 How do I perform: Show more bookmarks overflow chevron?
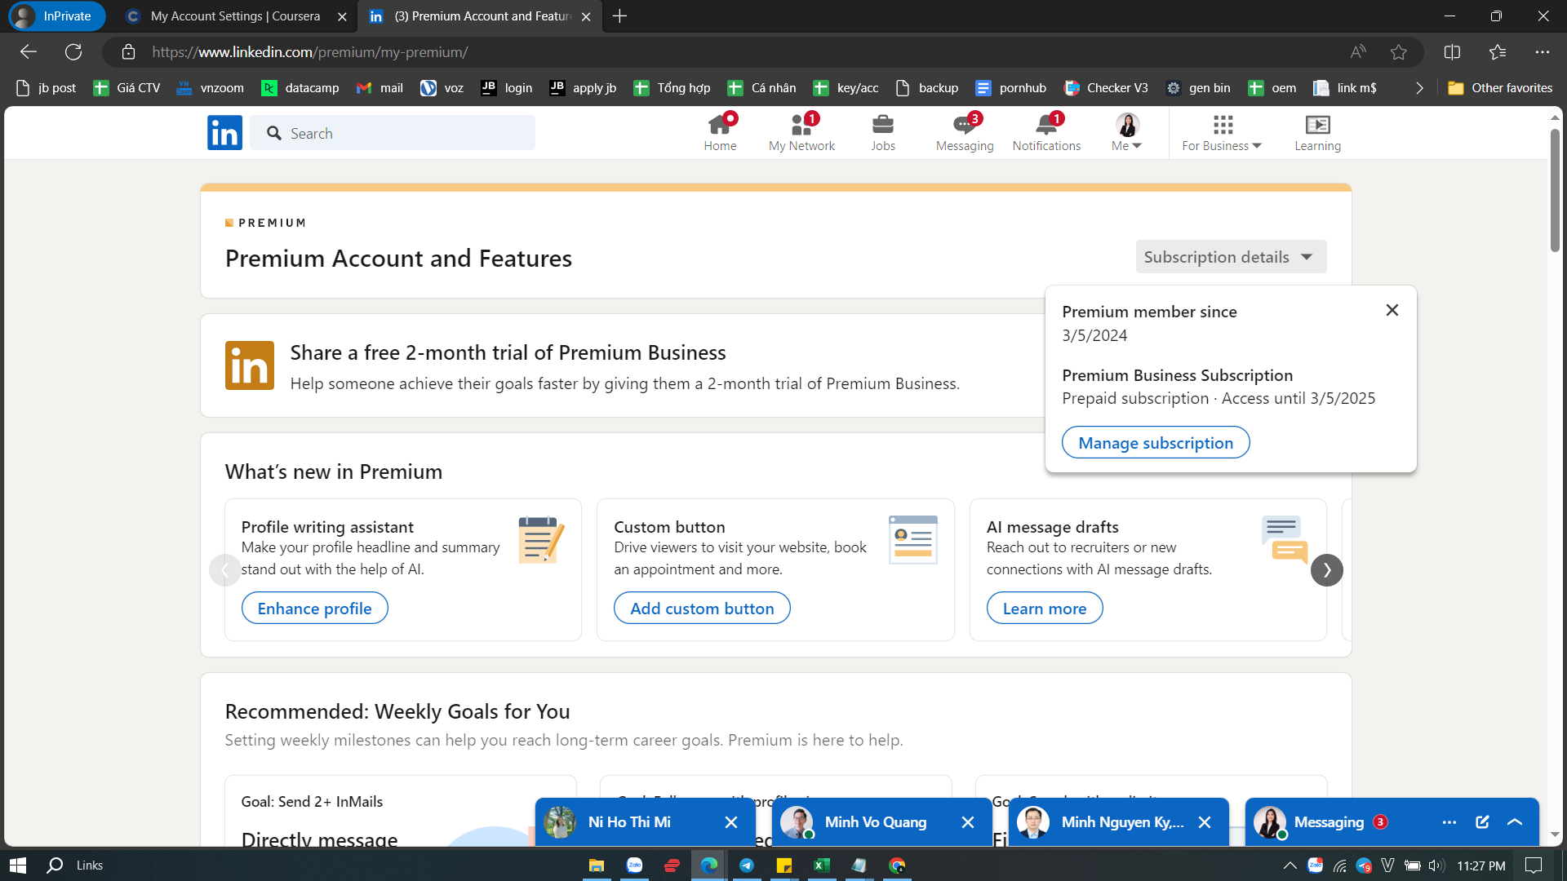(1419, 88)
